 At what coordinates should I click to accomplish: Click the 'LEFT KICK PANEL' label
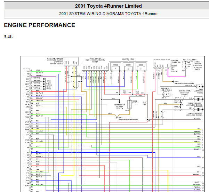199,92
